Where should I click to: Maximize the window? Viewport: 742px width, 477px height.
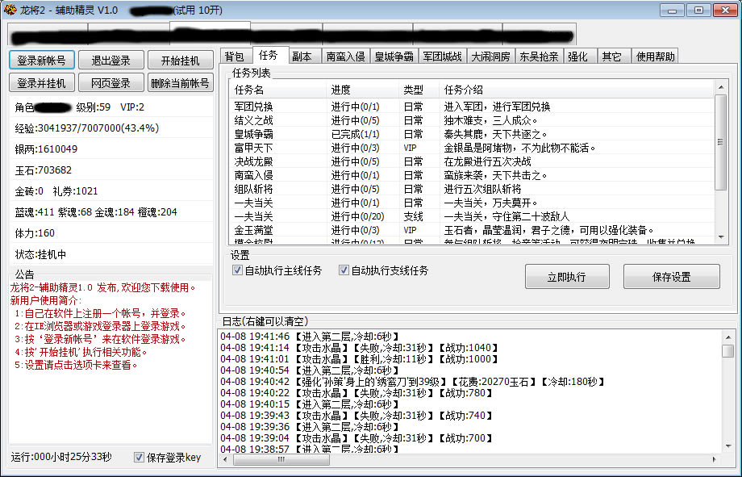tap(698, 10)
